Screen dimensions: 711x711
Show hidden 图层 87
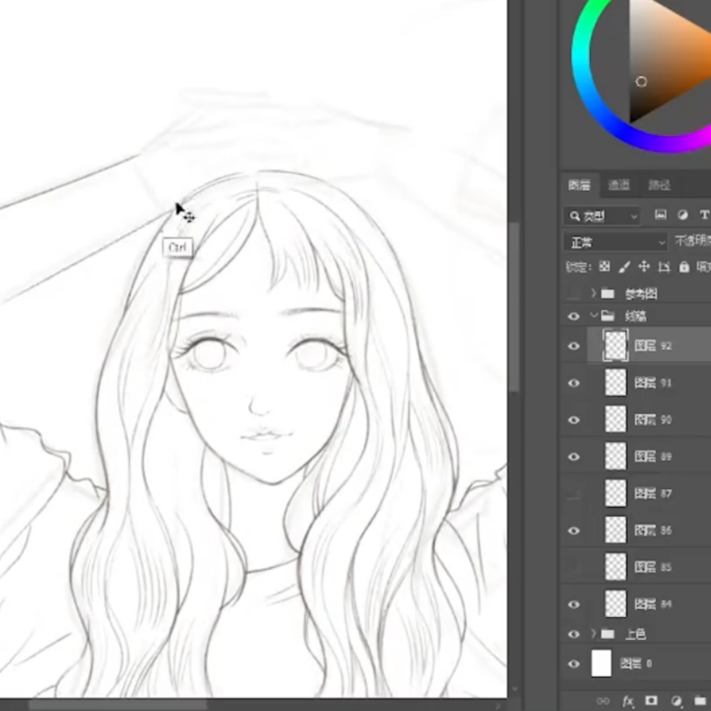573,494
